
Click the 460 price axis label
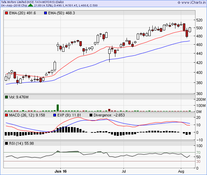click(x=199, y=45)
